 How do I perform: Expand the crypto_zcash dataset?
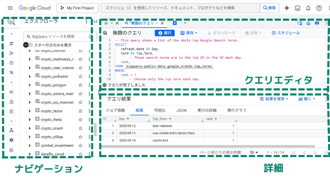30,128
